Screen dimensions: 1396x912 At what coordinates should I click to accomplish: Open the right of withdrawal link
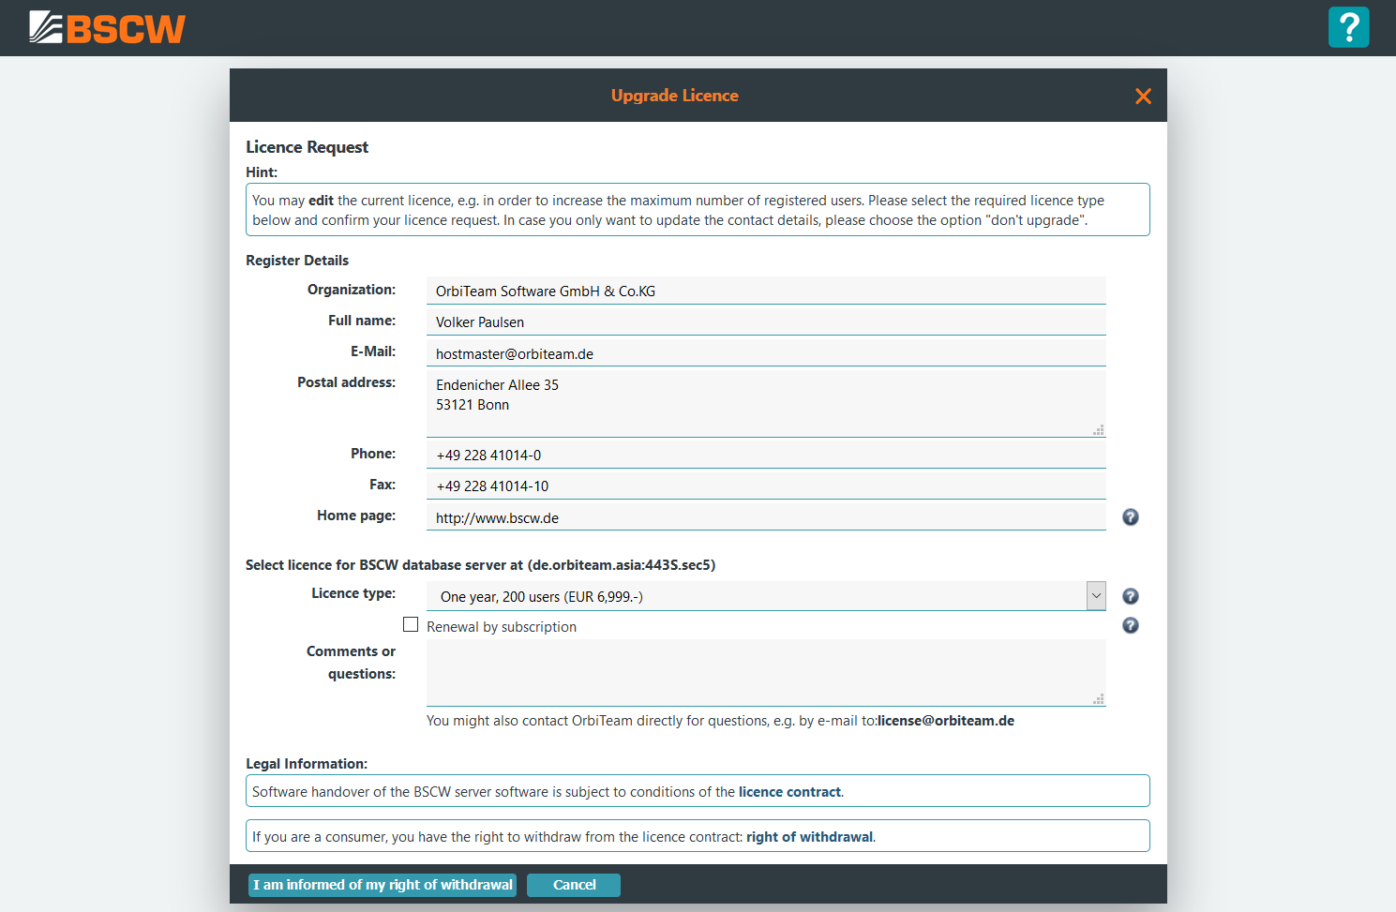[x=809, y=837]
